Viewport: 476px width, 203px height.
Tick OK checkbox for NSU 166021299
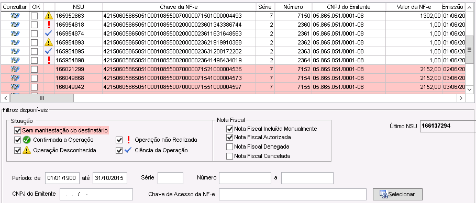pos(35,69)
